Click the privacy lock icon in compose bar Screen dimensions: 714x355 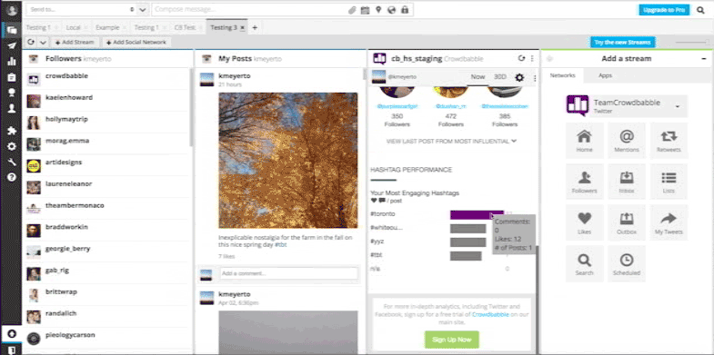[405, 10]
